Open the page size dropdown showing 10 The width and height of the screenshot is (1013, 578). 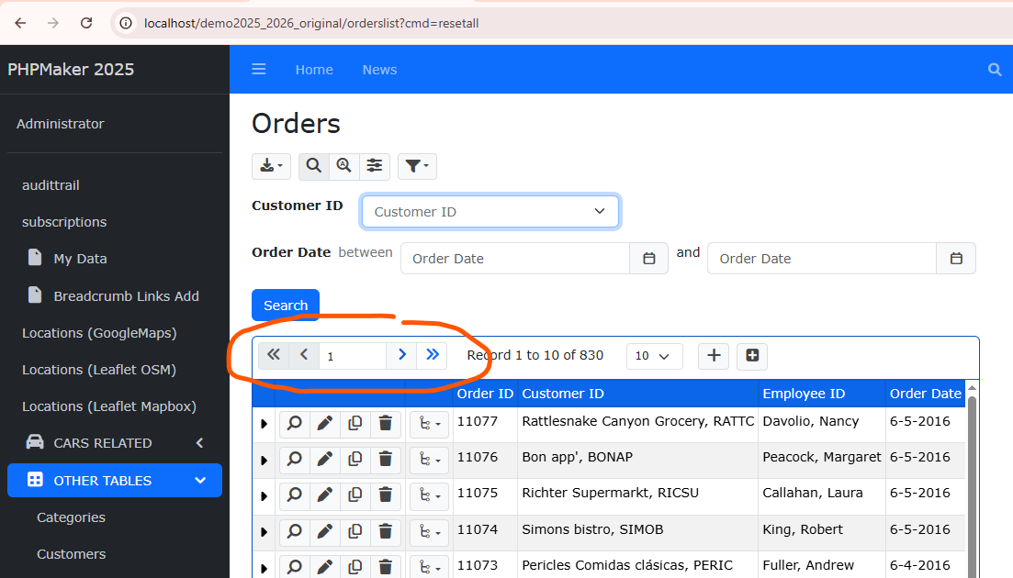(x=654, y=356)
